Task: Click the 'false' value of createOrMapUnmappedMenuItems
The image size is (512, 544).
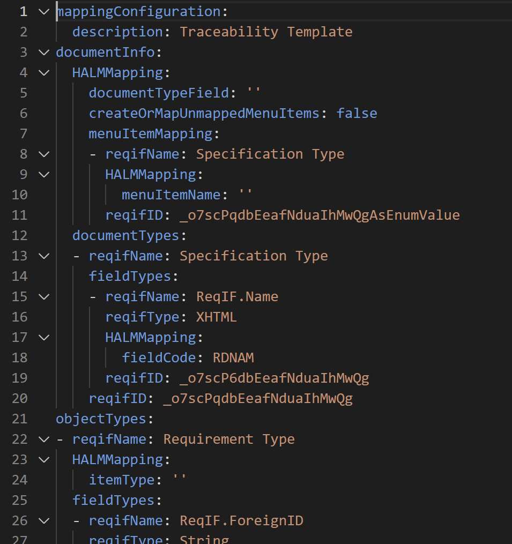Action: pyautogui.click(x=357, y=114)
